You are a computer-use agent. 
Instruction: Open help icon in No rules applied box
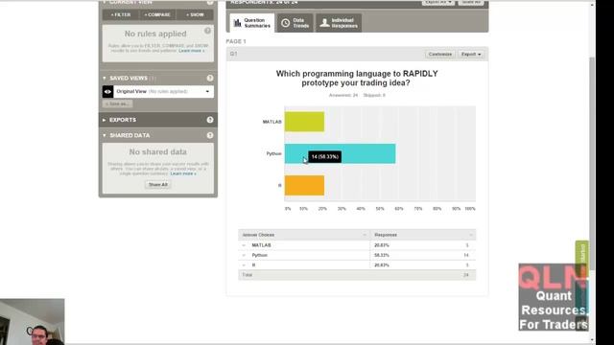point(207,31)
